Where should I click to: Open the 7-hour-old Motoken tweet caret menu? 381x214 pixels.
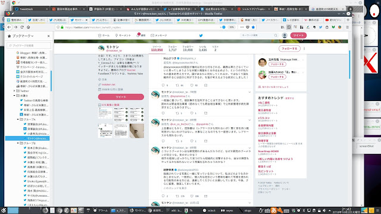click(x=249, y=92)
